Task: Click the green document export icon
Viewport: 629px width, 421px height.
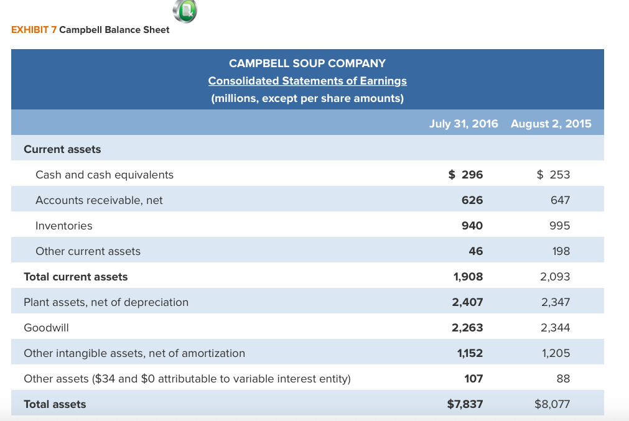Action: click(184, 11)
